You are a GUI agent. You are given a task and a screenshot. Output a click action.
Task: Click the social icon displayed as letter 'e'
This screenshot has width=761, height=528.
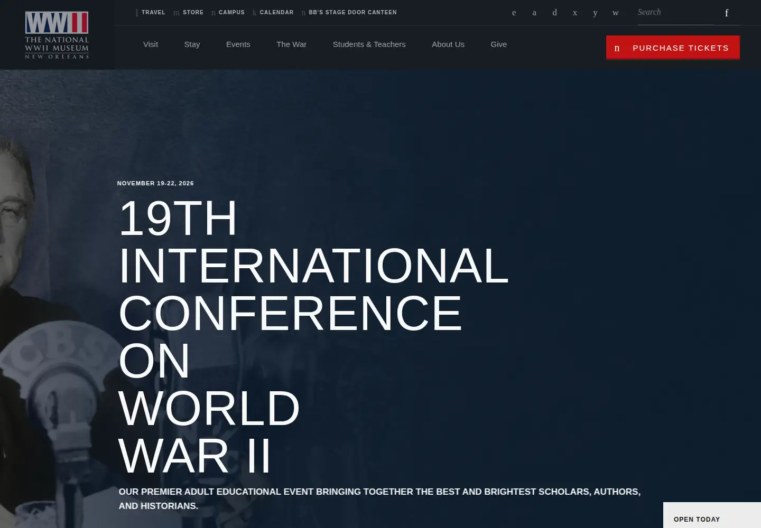point(514,13)
